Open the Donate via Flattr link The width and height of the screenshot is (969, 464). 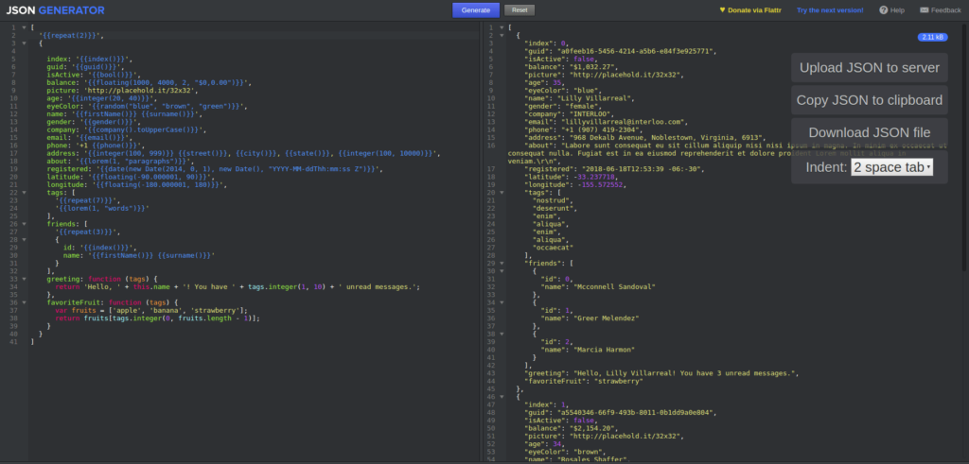point(752,9)
